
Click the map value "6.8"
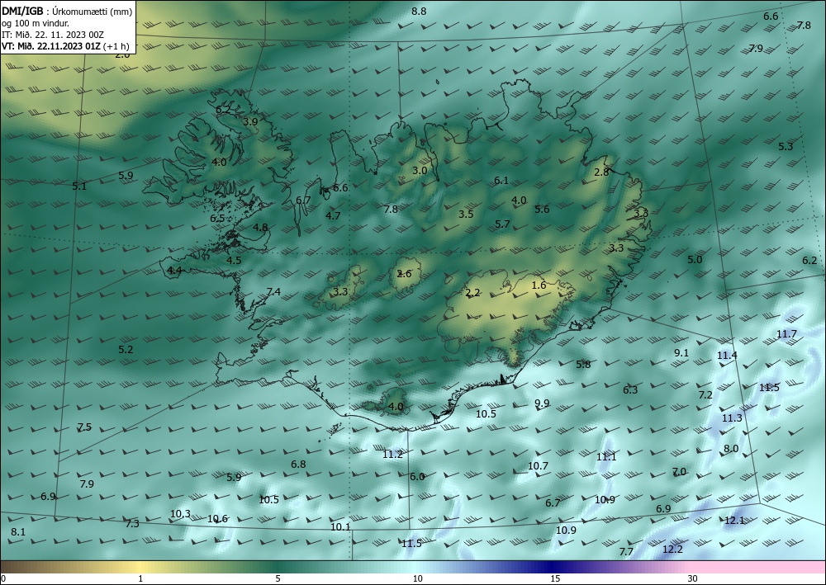[x=299, y=464]
